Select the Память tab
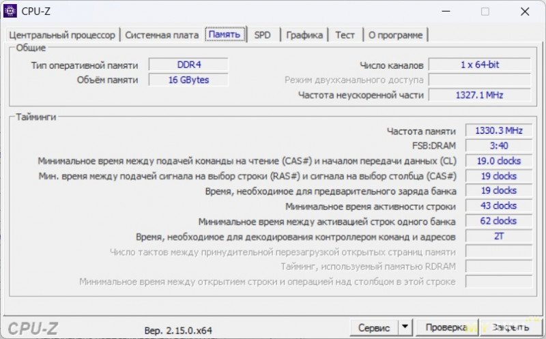This screenshot has height=339, width=546. tap(225, 35)
